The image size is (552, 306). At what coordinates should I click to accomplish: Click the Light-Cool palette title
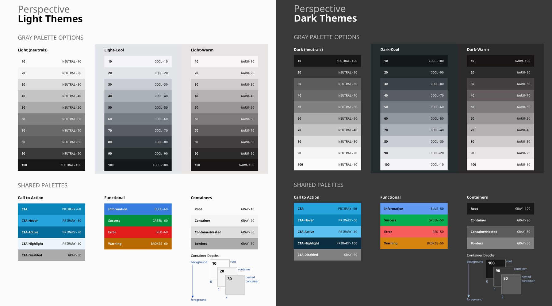pos(114,50)
